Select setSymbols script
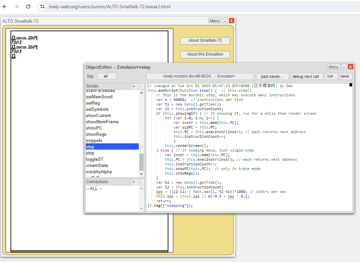This screenshot has height=262, width=360. pyautogui.click(x=112, y=109)
